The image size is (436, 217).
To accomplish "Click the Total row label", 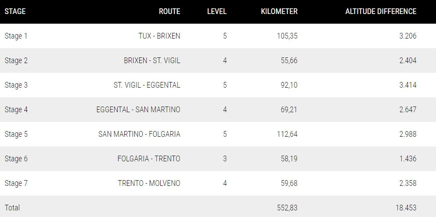I will coord(12,208).
